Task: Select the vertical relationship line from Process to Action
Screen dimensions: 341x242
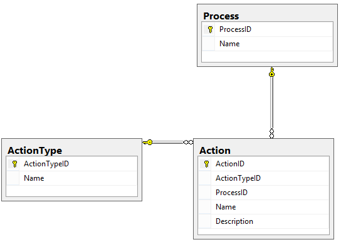Action: (x=271, y=103)
